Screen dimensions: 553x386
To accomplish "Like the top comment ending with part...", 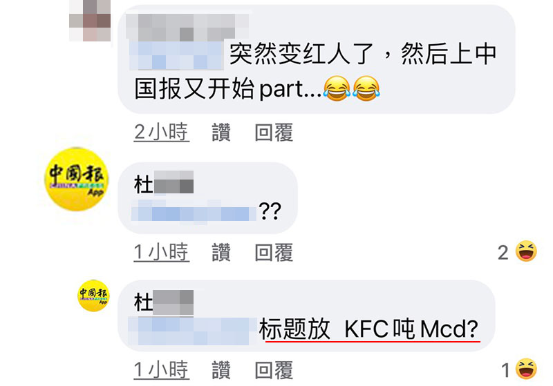I will (x=221, y=133).
